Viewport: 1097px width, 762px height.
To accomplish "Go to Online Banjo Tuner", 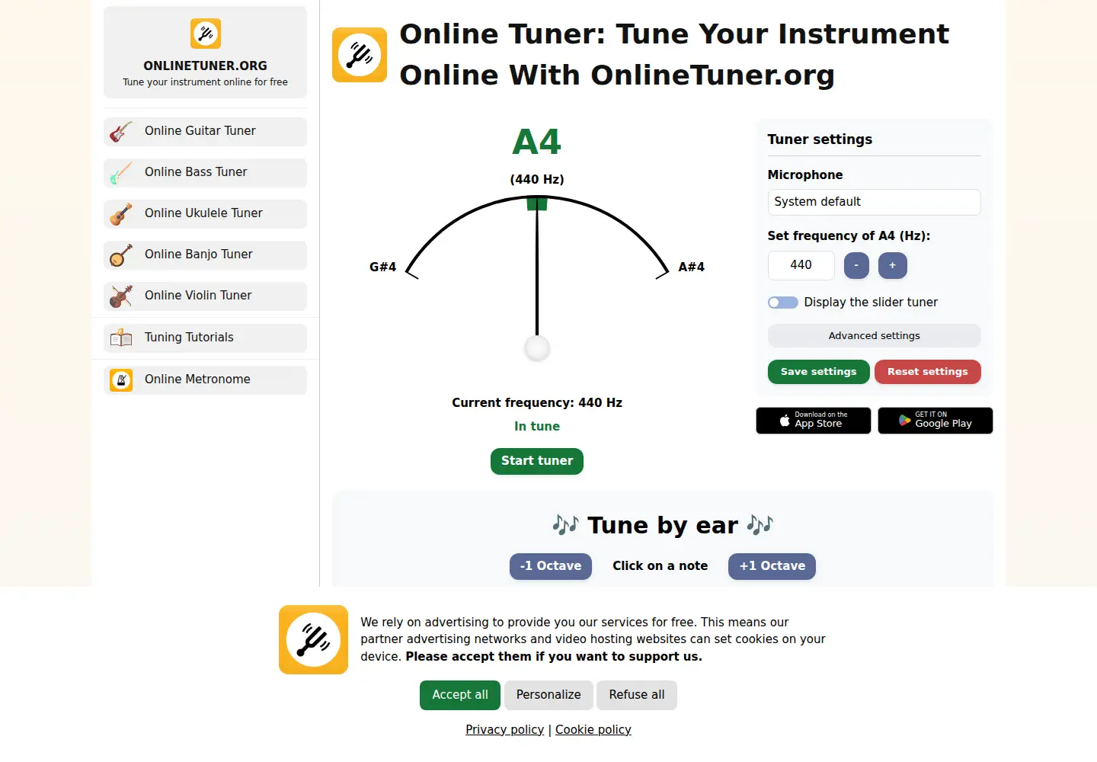I will (206, 255).
